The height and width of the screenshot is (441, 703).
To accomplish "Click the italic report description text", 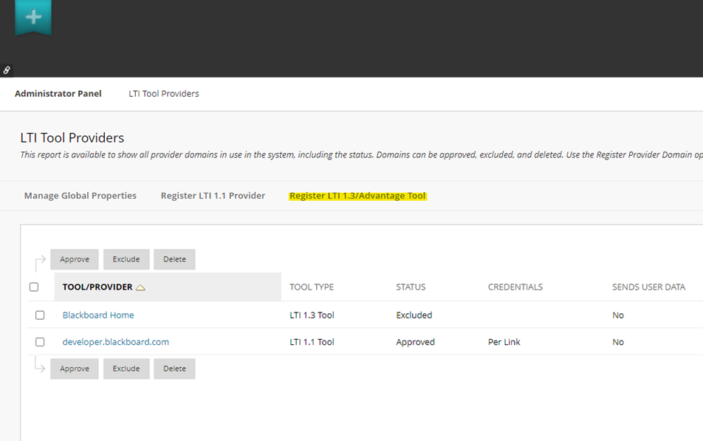I will [x=361, y=155].
